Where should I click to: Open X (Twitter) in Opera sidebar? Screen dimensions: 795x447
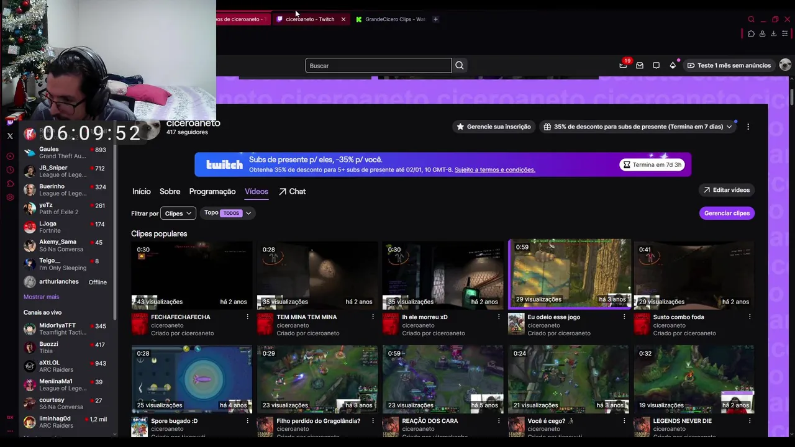[x=10, y=136]
